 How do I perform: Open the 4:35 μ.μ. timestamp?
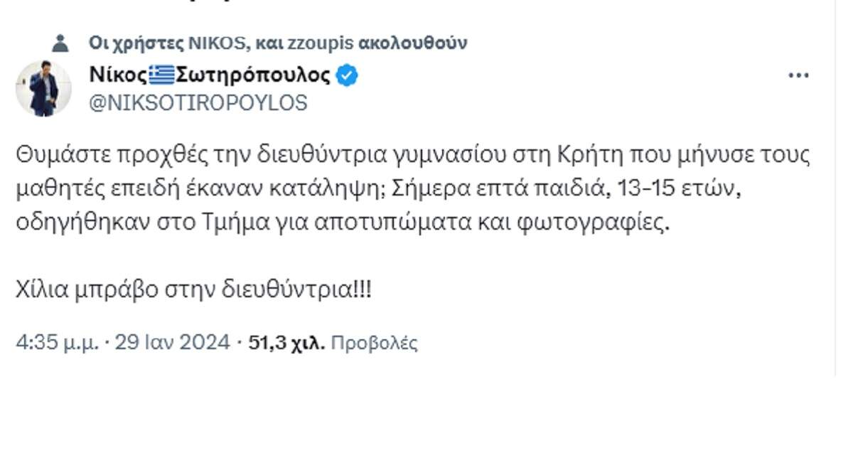[59, 343]
